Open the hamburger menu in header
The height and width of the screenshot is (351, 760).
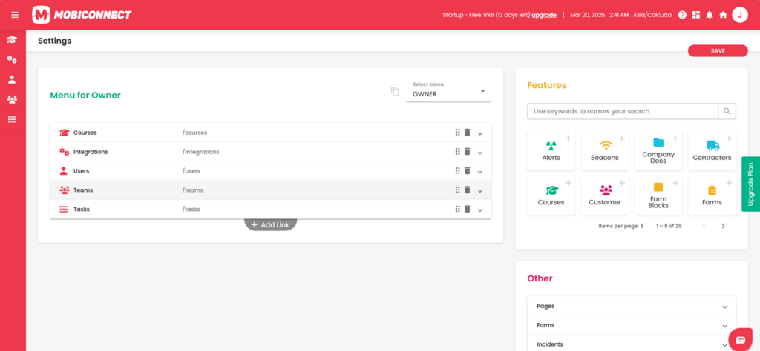pyautogui.click(x=15, y=15)
